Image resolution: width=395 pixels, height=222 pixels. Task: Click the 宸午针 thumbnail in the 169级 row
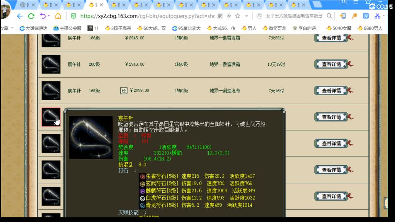[51, 91]
